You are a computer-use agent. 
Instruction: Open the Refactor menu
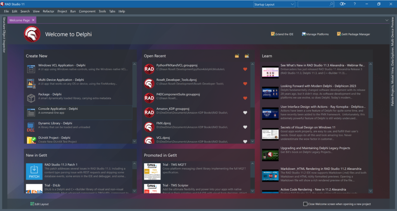point(48,11)
